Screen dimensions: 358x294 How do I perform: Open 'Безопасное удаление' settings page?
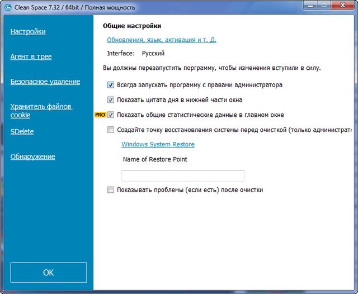coord(45,82)
